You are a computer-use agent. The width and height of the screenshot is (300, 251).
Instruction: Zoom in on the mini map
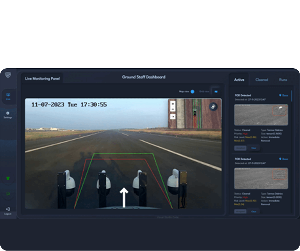point(173,104)
